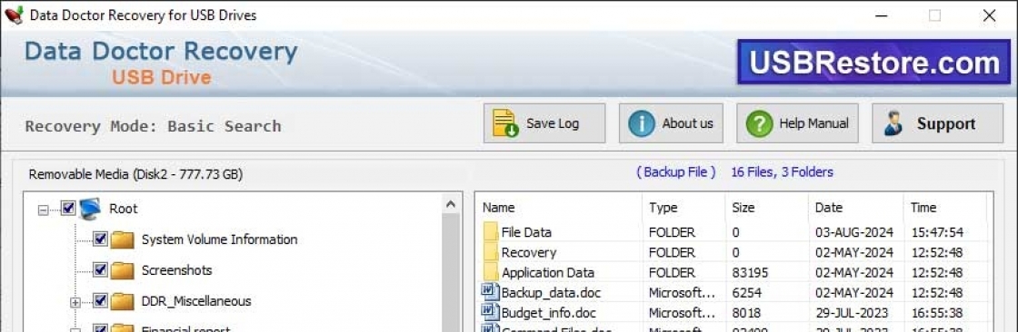The height and width of the screenshot is (332, 1018).
Task: Click the tree scrollbar up arrow
Action: point(451,204)
